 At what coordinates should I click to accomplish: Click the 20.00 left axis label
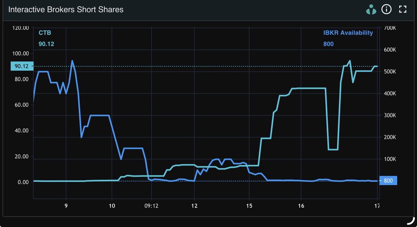22,157
